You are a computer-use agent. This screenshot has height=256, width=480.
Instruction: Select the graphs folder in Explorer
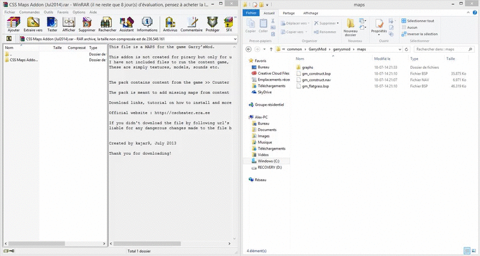pos(304,68)
